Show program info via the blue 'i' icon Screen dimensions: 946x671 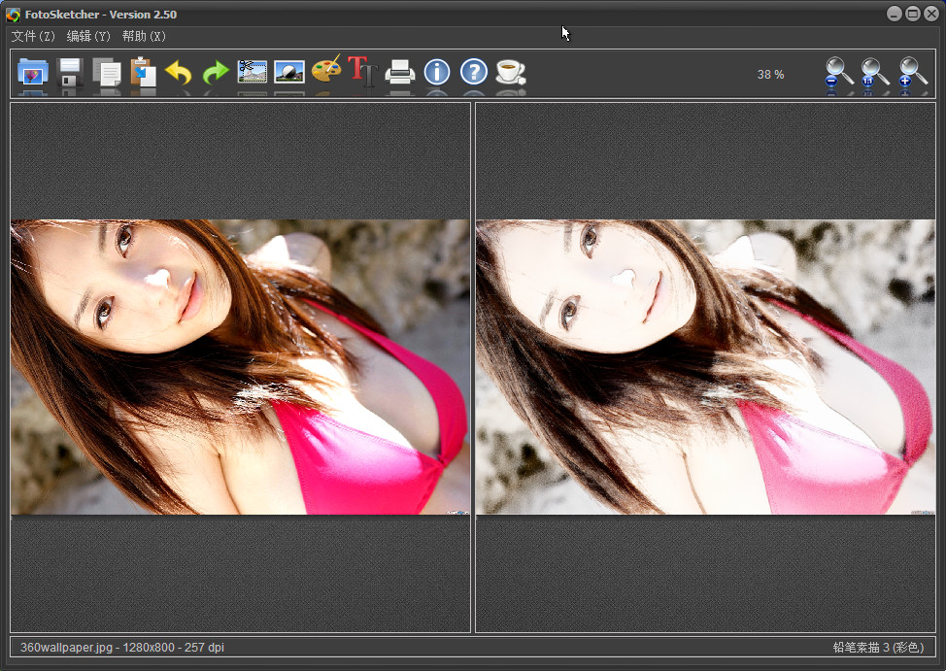point(437,72)
